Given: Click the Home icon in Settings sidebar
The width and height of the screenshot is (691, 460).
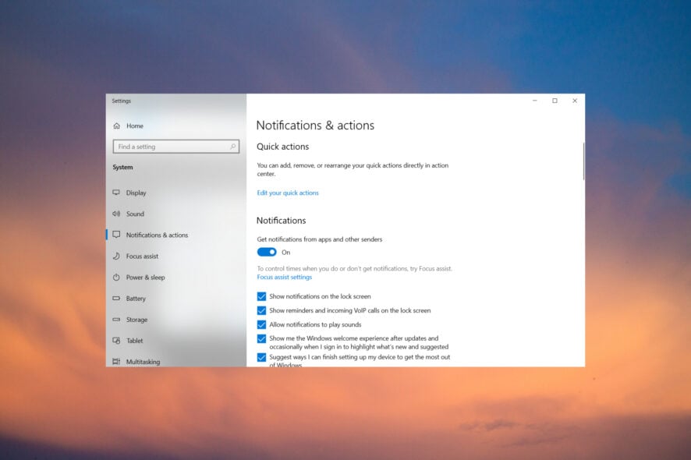Looking at the screenshot, I should (x=115, y=126).
